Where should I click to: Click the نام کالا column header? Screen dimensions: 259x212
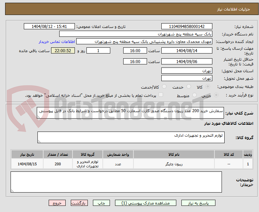click(174, 154)
